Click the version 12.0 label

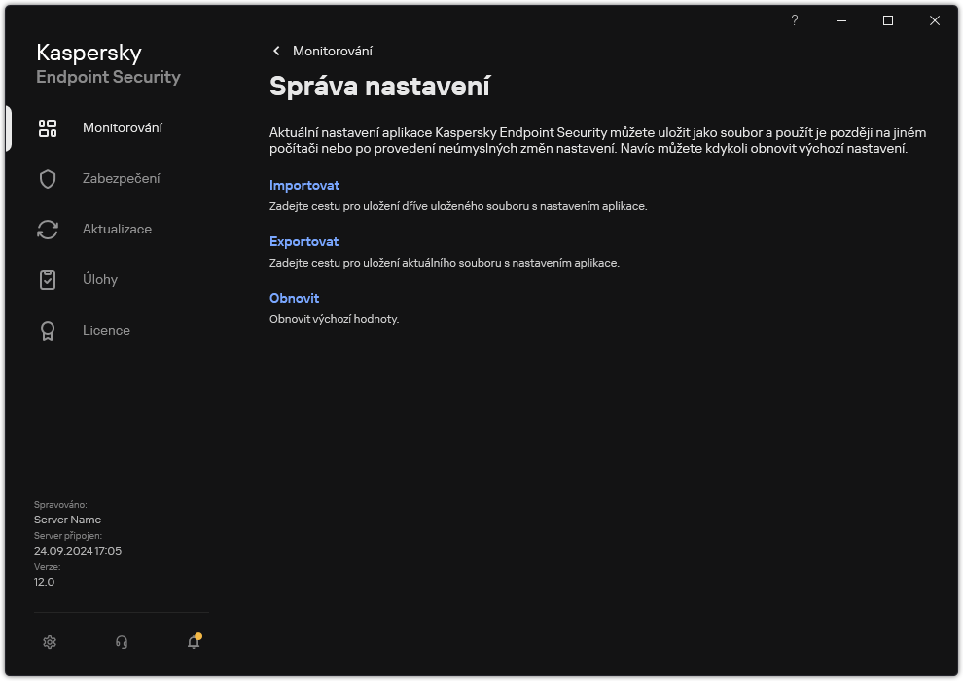click(x=43, y=581)
